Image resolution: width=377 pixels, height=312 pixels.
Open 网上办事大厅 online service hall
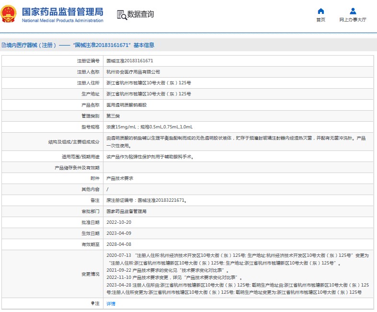(353, 20)
